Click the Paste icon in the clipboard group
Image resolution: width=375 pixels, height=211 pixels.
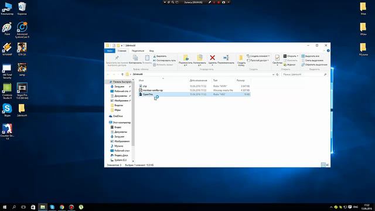click(x=147, y=57)
